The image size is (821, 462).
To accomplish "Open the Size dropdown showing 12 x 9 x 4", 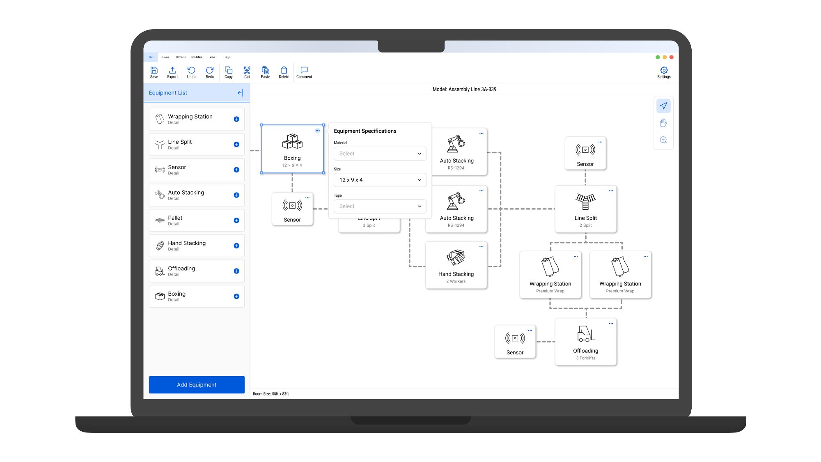I will (380, 180).
